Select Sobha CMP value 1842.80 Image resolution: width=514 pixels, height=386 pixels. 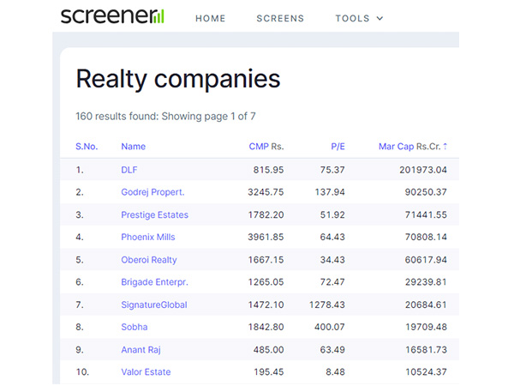pos(266,327)
